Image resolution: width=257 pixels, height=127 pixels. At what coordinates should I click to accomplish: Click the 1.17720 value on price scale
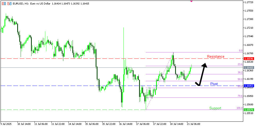[x=249, y=2]
